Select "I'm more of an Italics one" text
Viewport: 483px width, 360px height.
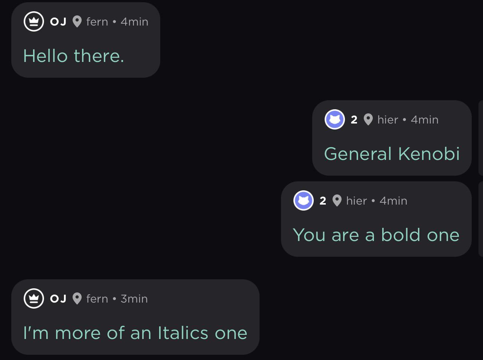pyautogui.click(x=135, y=333)
